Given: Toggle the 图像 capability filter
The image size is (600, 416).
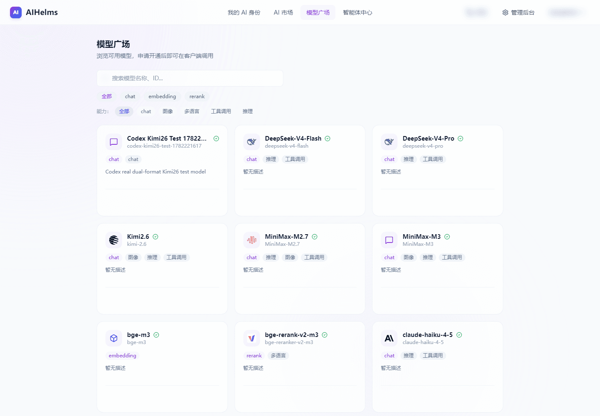Looking at the screenshot, I should [167, 111].
